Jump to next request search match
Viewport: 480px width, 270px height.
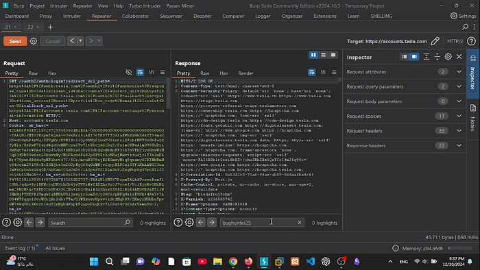40,222
